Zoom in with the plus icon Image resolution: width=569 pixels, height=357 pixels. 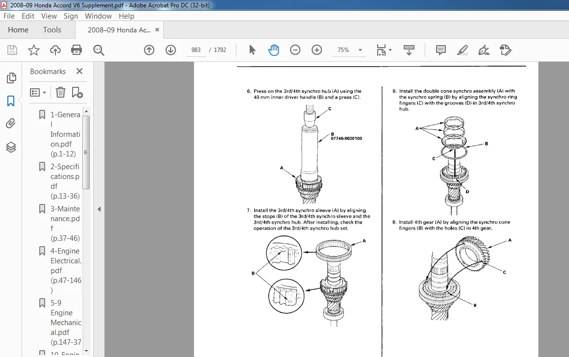(x=317, y=50)
